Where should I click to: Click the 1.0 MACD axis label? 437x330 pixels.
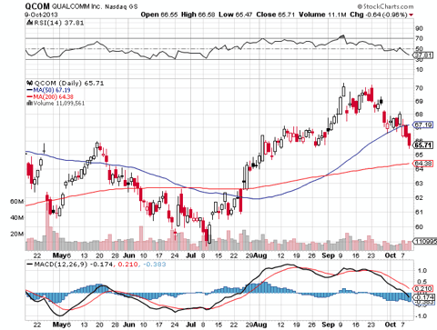click(x=422, y=270)
